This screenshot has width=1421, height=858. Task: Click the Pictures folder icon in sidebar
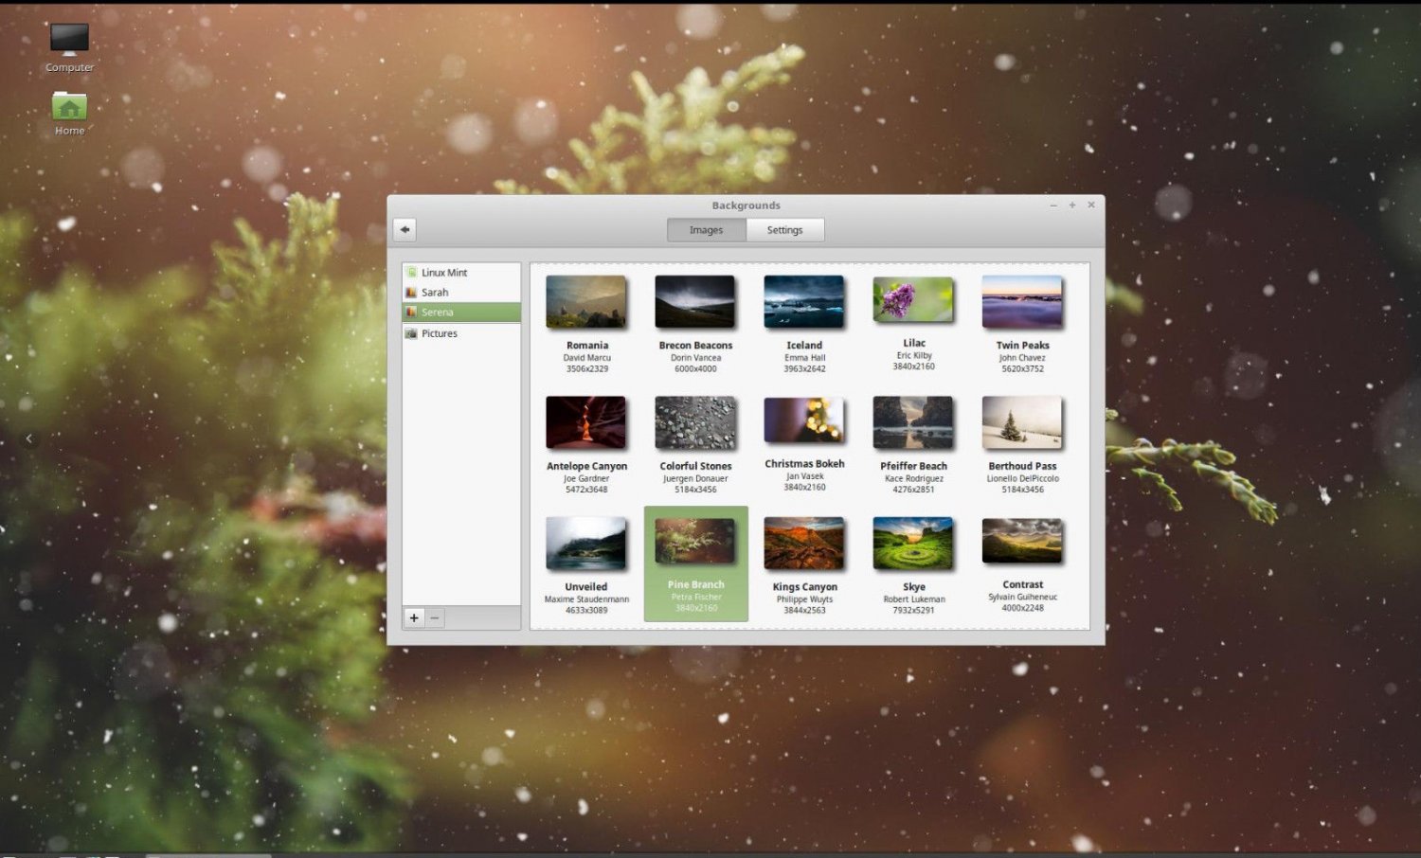pyautogui.click(x=412, y=332)
